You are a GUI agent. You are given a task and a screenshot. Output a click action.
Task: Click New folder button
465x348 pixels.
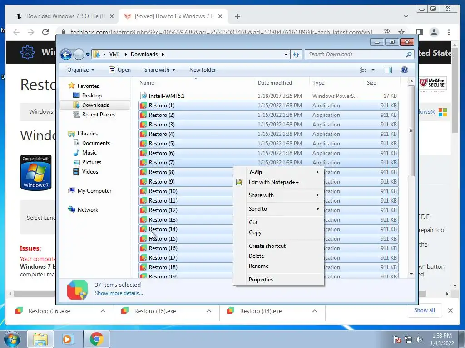(203, 70)
